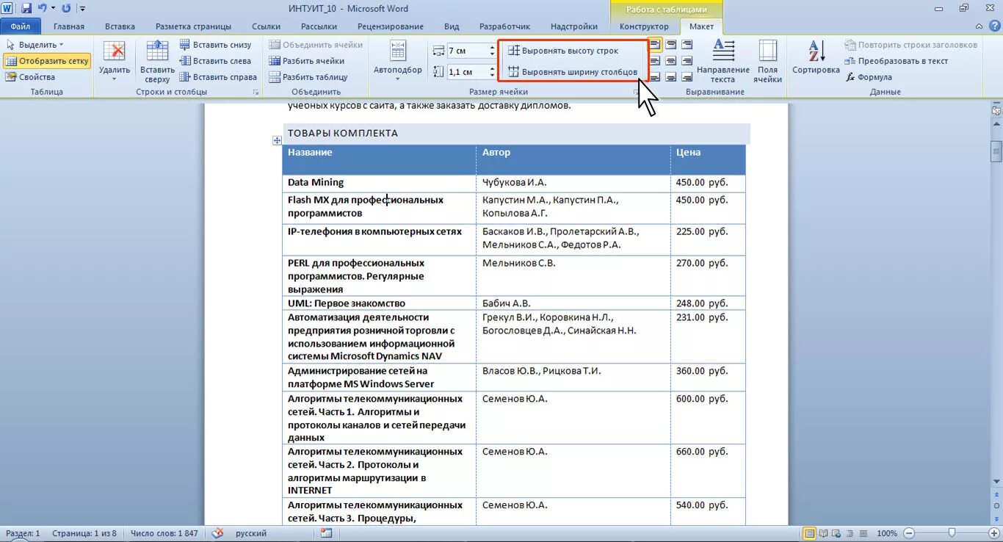This screenshot has width=1003, height=542.
Task: Open the Файл (File) tab
Action: coord(21,26)
